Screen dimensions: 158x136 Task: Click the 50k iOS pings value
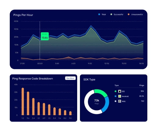point(142,91)
